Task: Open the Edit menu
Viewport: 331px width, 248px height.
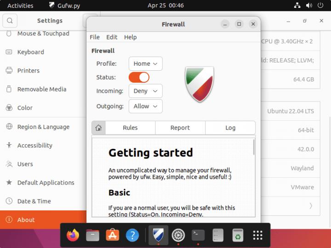Action: pos(112,37)
